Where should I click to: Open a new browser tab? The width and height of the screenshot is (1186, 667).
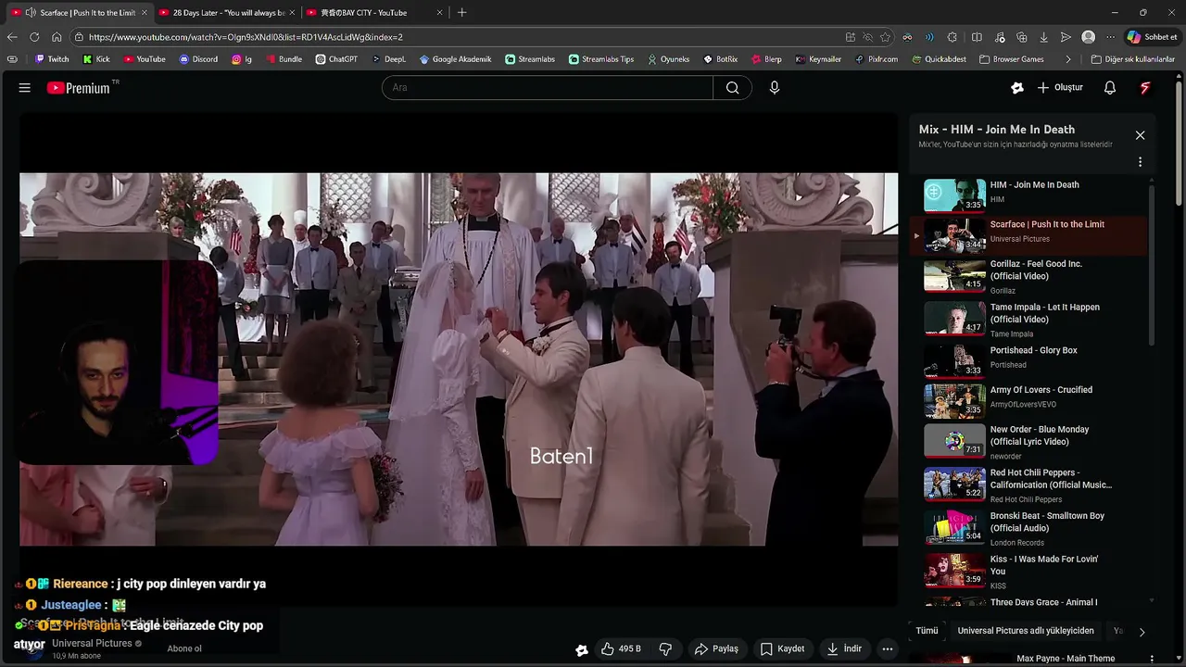pos(461,13)
